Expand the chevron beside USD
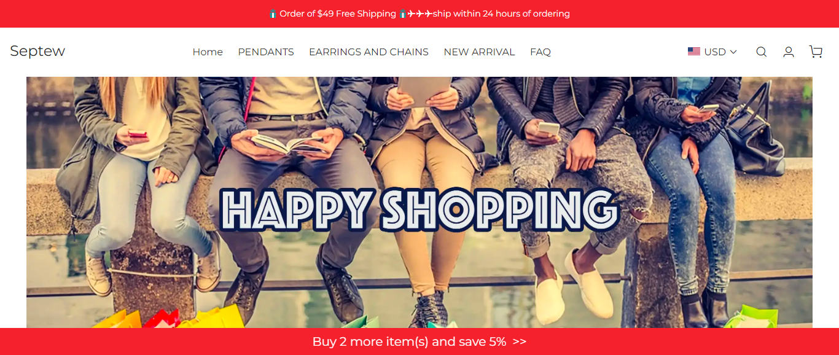The image size is (839, 355). (733, 52)
